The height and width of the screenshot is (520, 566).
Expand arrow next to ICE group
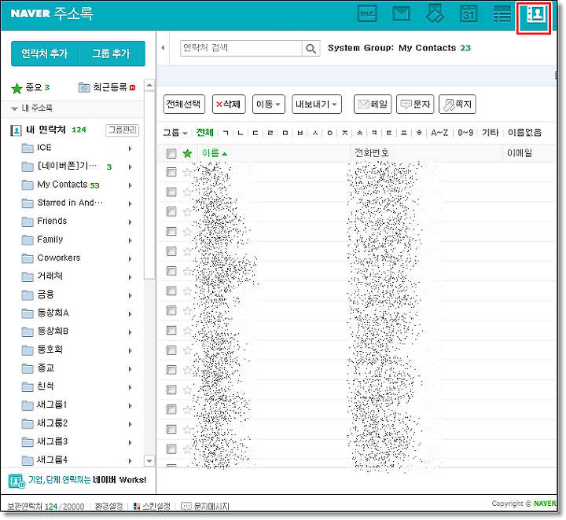click(x=130, y=148)
